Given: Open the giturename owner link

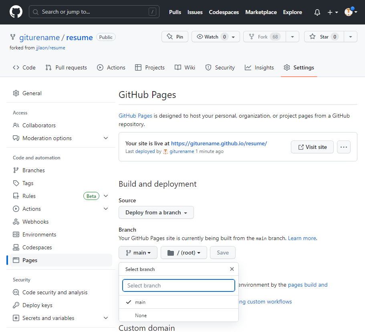Looking at the screenshot, I should (x=39, y=37).
